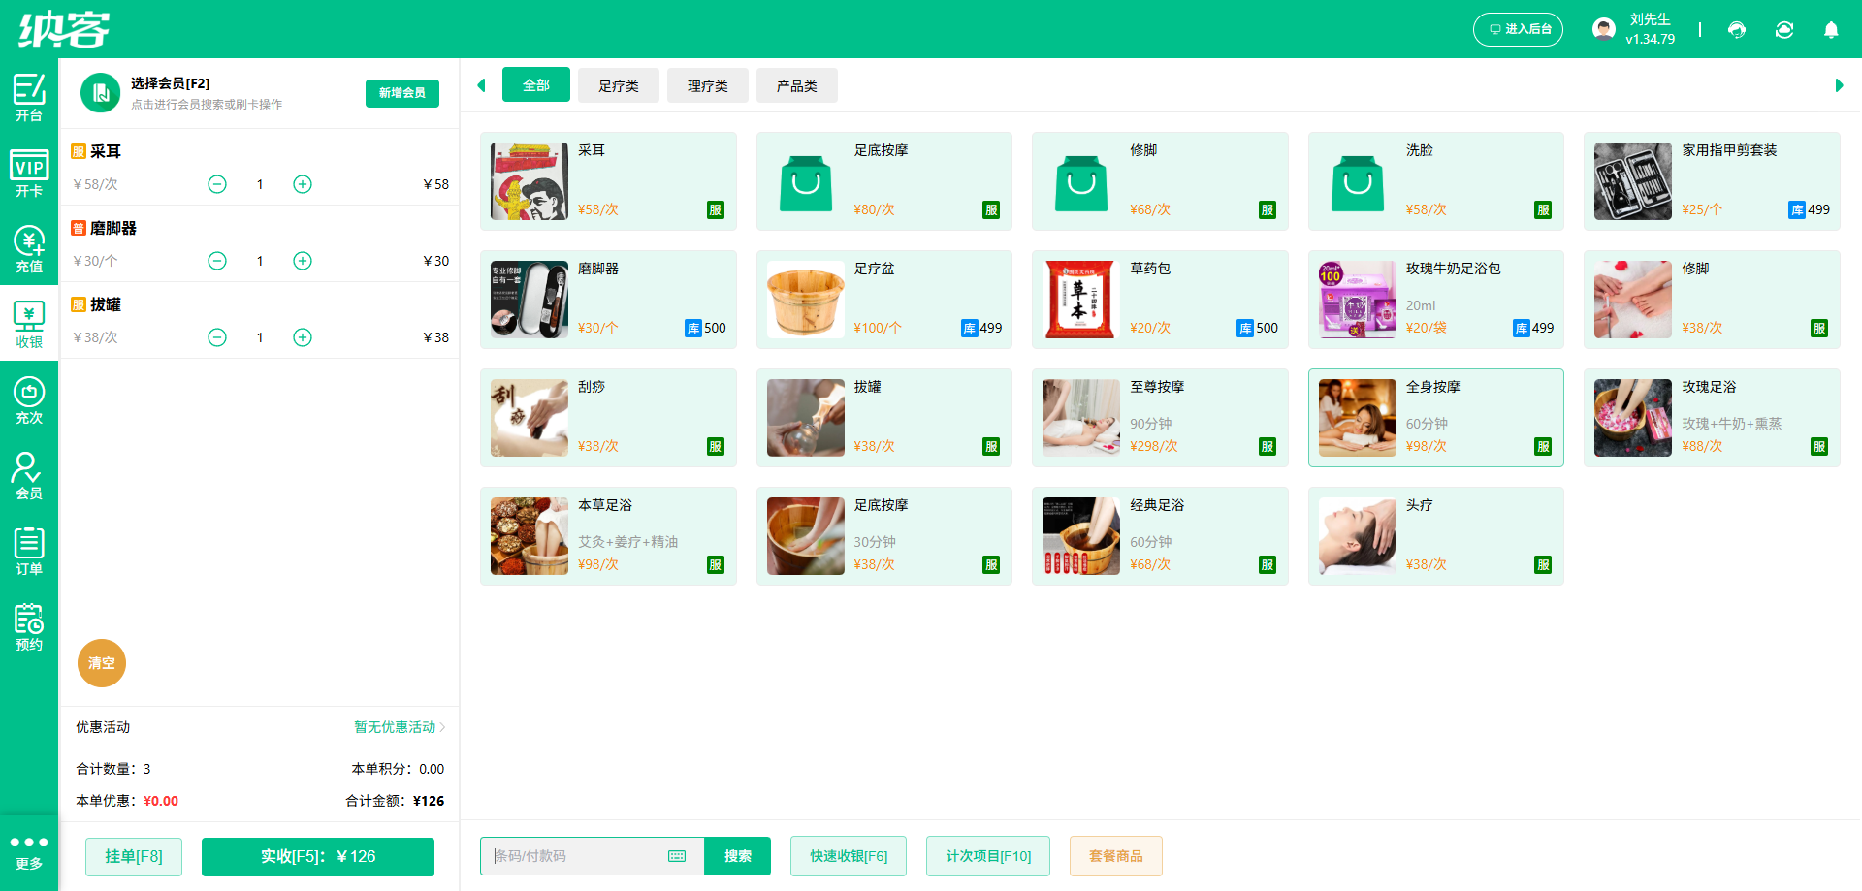Click the 新增会员 button
Viewport: 1862px width, 891px height.
tap(402, 93)
